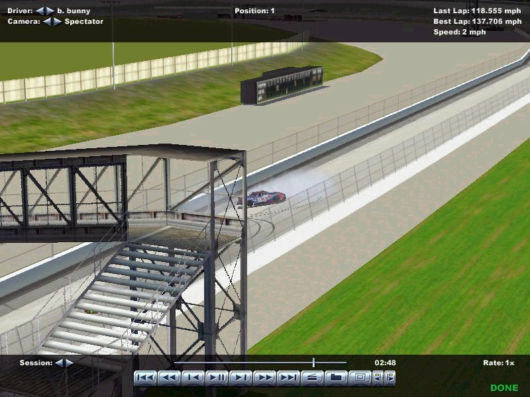The height and width of the screenshot is (397, 530).
Task: Click the 'Rate: 1x' text
Action: (x=499, y=363)
